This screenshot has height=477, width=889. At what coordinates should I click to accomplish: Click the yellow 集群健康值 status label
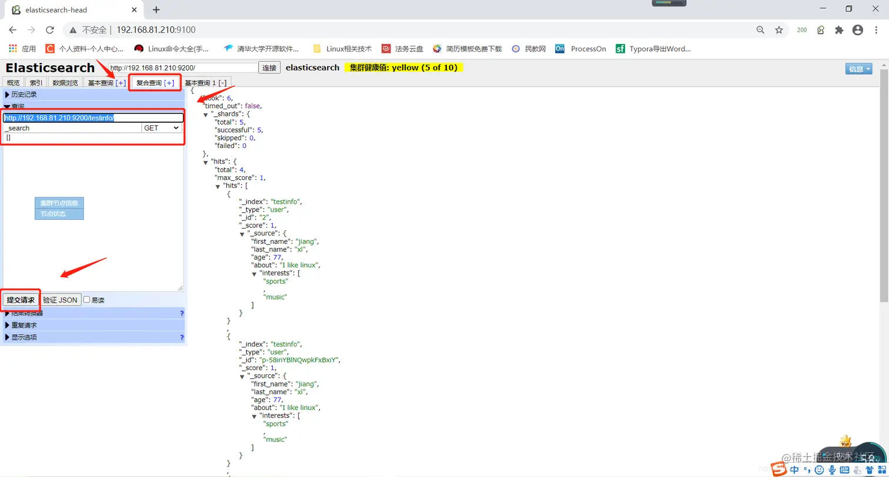coord(403,68)
